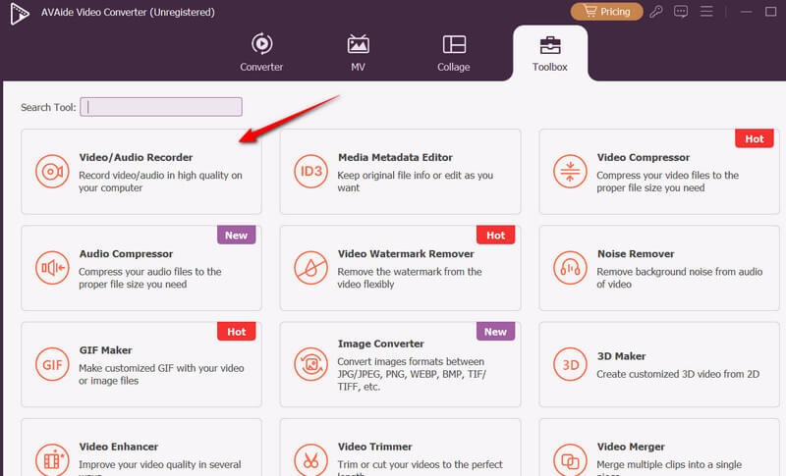This screenshot has height=476, width=786.
Task: Click Hot badge on GIF Maker card
Action: tap(236, 332)
